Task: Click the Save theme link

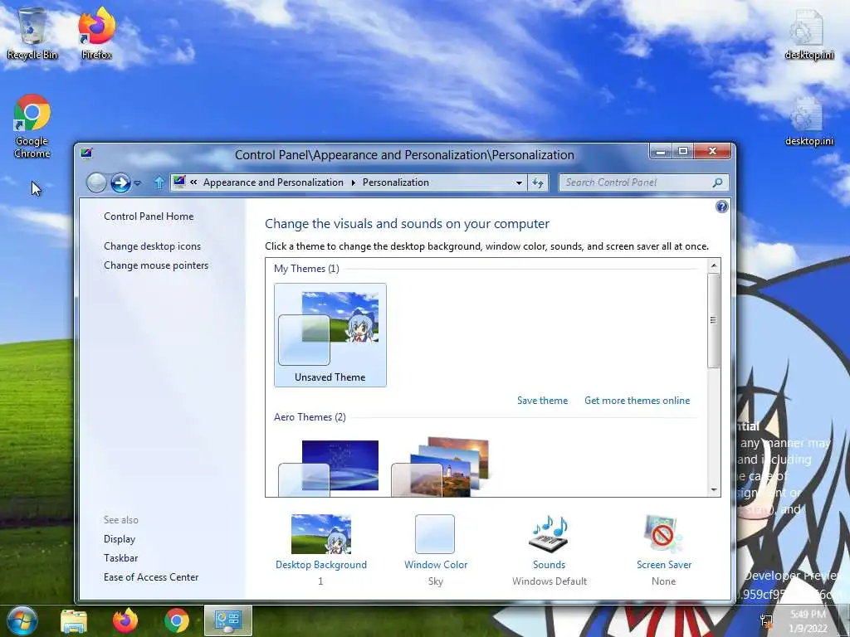Action: 542,401
